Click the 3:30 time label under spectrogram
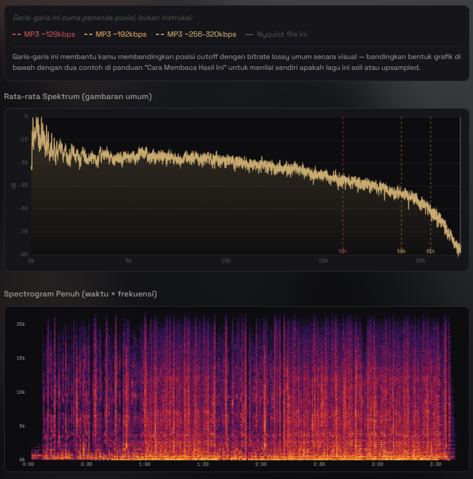This screenshot has height=479, width=473. click(435, 464)
